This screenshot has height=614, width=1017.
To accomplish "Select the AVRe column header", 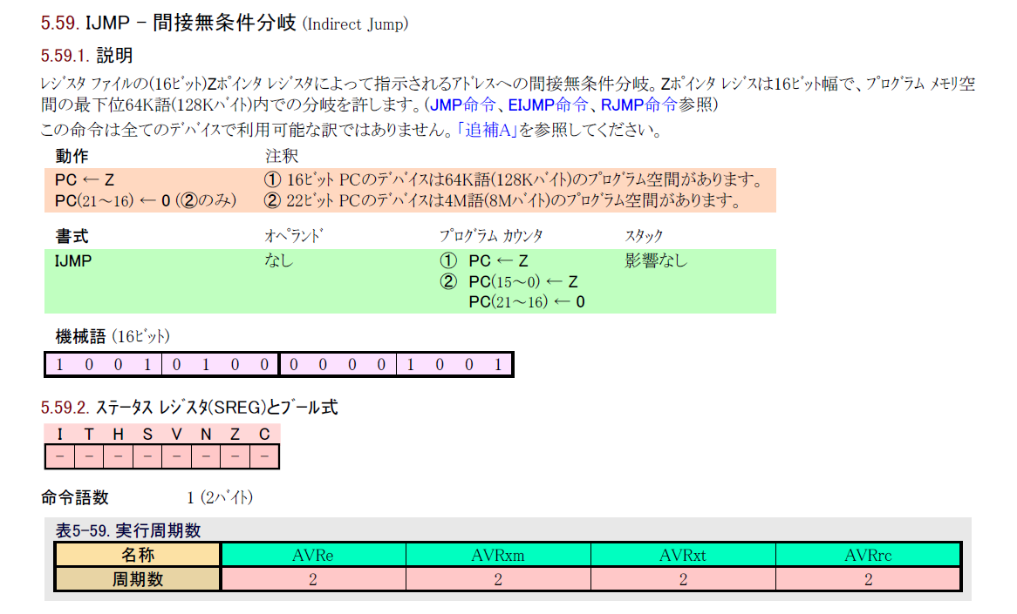I will tap(313, 555).
